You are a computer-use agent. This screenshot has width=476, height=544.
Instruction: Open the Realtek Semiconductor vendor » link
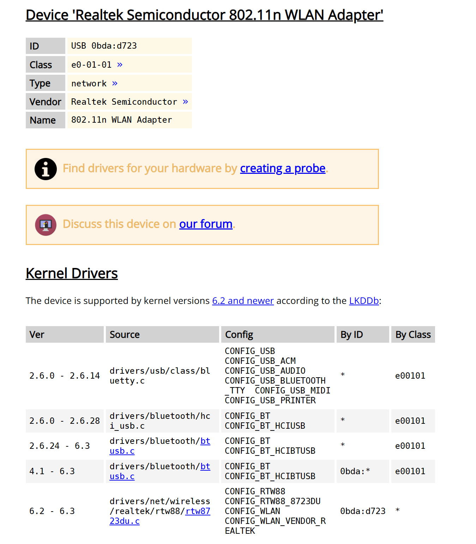[186, 102]
